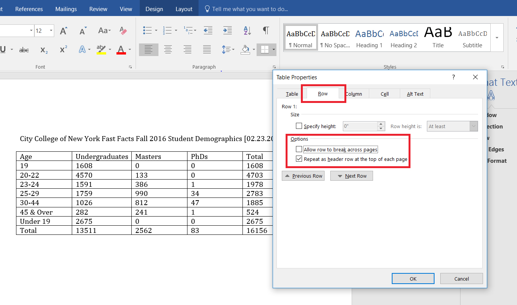This screenshot has height=305, width=517.
Task: Click the dialog Help question mark
Action: click(x=454, y=77)
